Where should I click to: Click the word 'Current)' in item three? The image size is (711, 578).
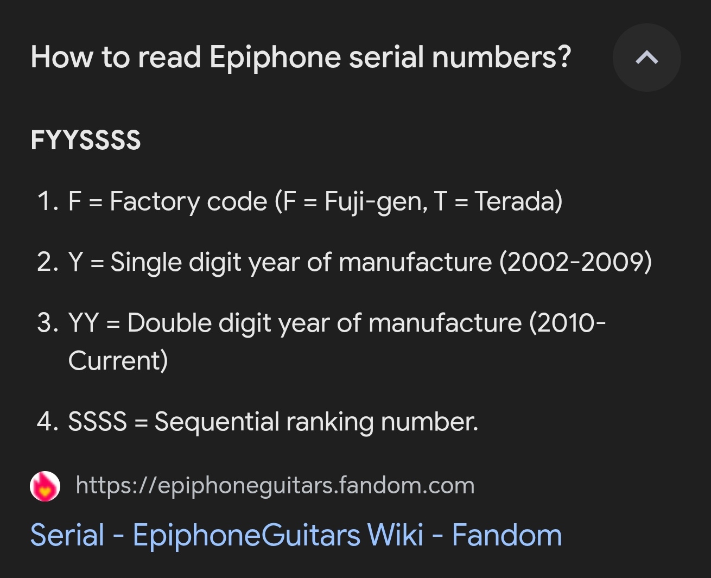click(x=118, y=360)
